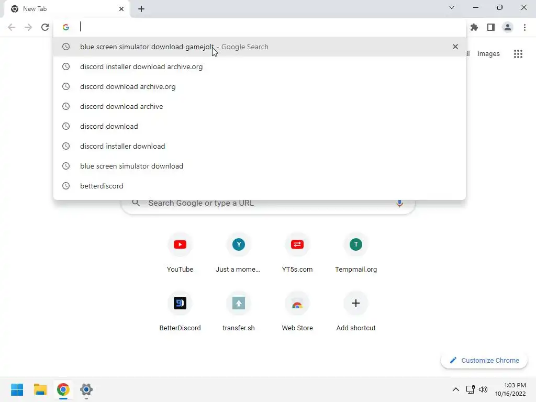
Task: Open the network tray icon
Action: [471, 389]
